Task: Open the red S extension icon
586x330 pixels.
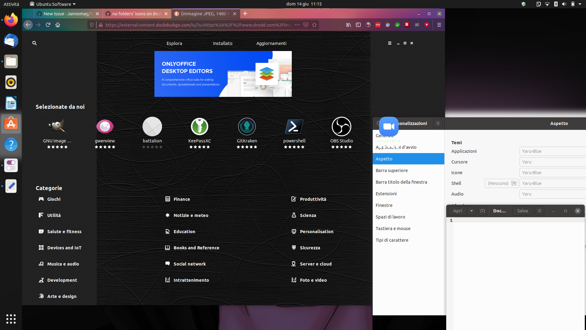Action: (407, 25)
